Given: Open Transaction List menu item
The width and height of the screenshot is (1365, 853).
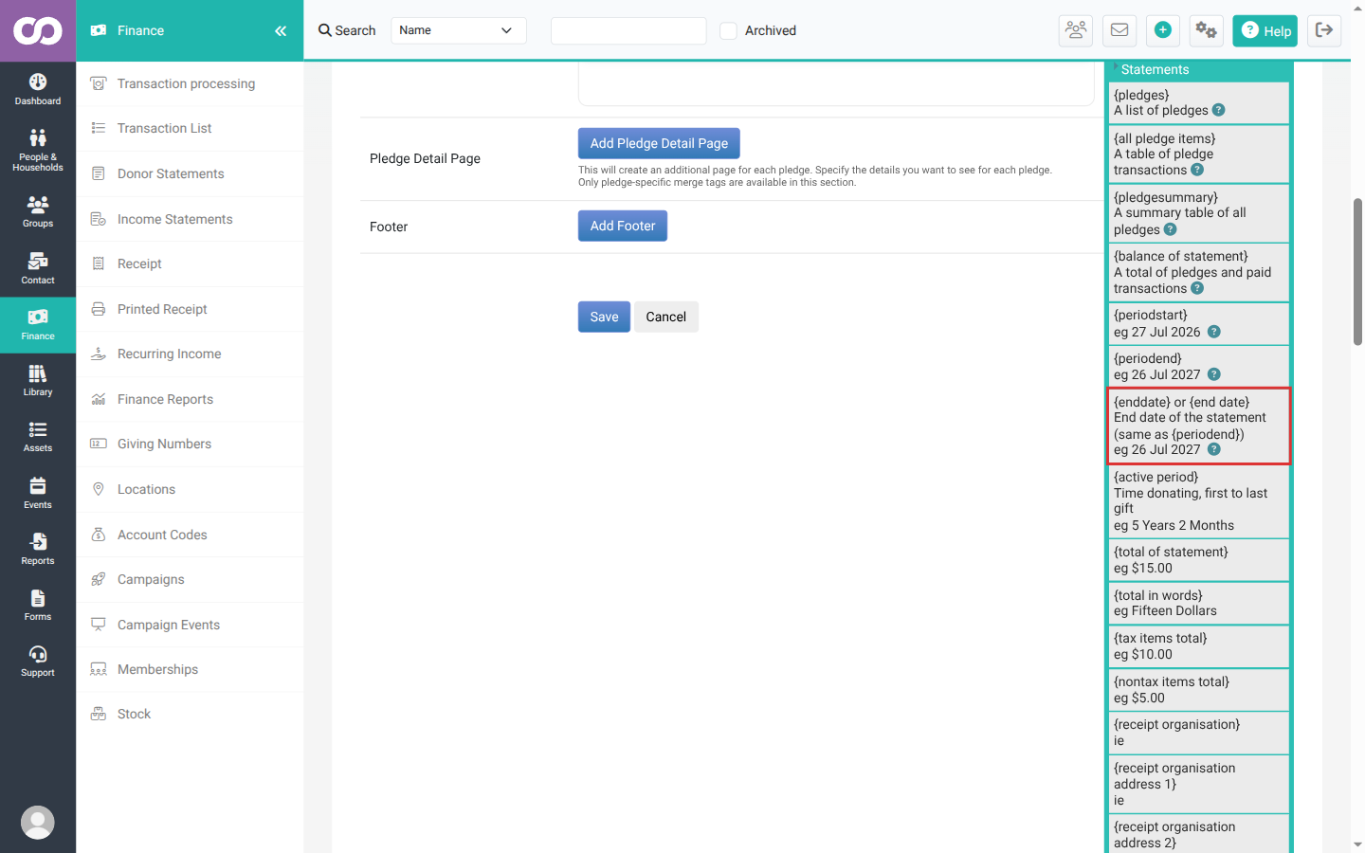Looking at the screenshot, I should coord(190,128).
